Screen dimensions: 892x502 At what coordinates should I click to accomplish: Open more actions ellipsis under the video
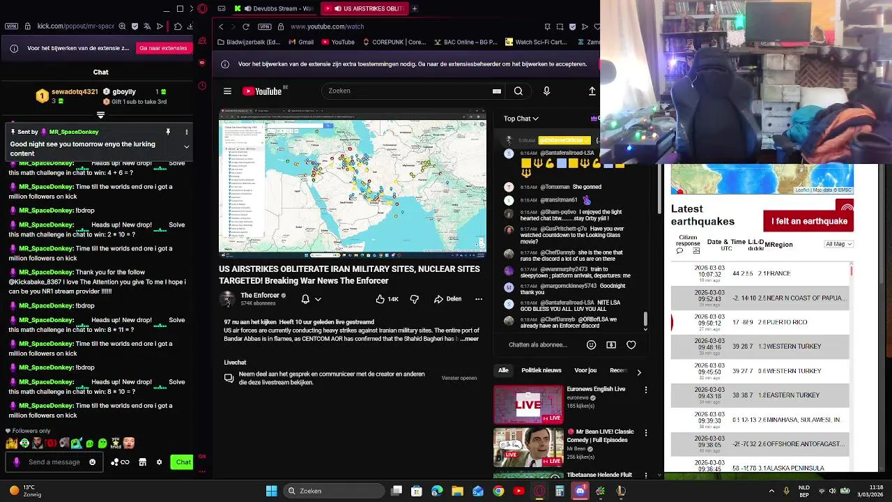coord(479,299)
